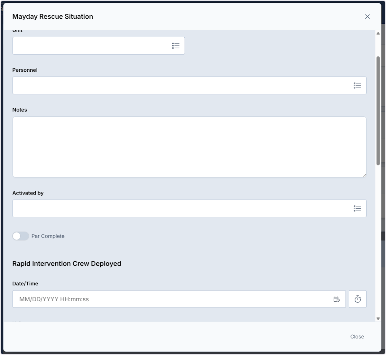Click the Activated by field label
The width and height of the screenshot is (386, 355).
coord(28,193)
